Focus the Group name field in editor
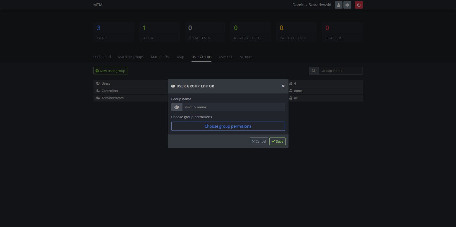Image resolution: width=456 pixels, height=227 pixels. [233, 107]
